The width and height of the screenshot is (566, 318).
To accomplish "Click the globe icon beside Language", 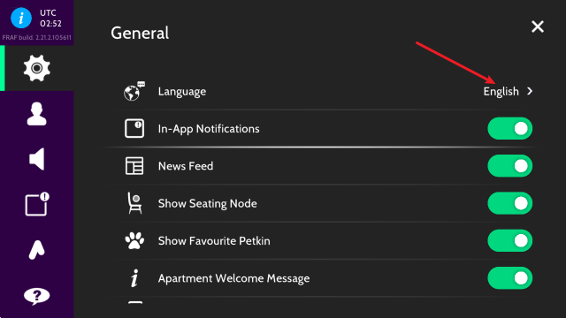I will click(134, 91).
